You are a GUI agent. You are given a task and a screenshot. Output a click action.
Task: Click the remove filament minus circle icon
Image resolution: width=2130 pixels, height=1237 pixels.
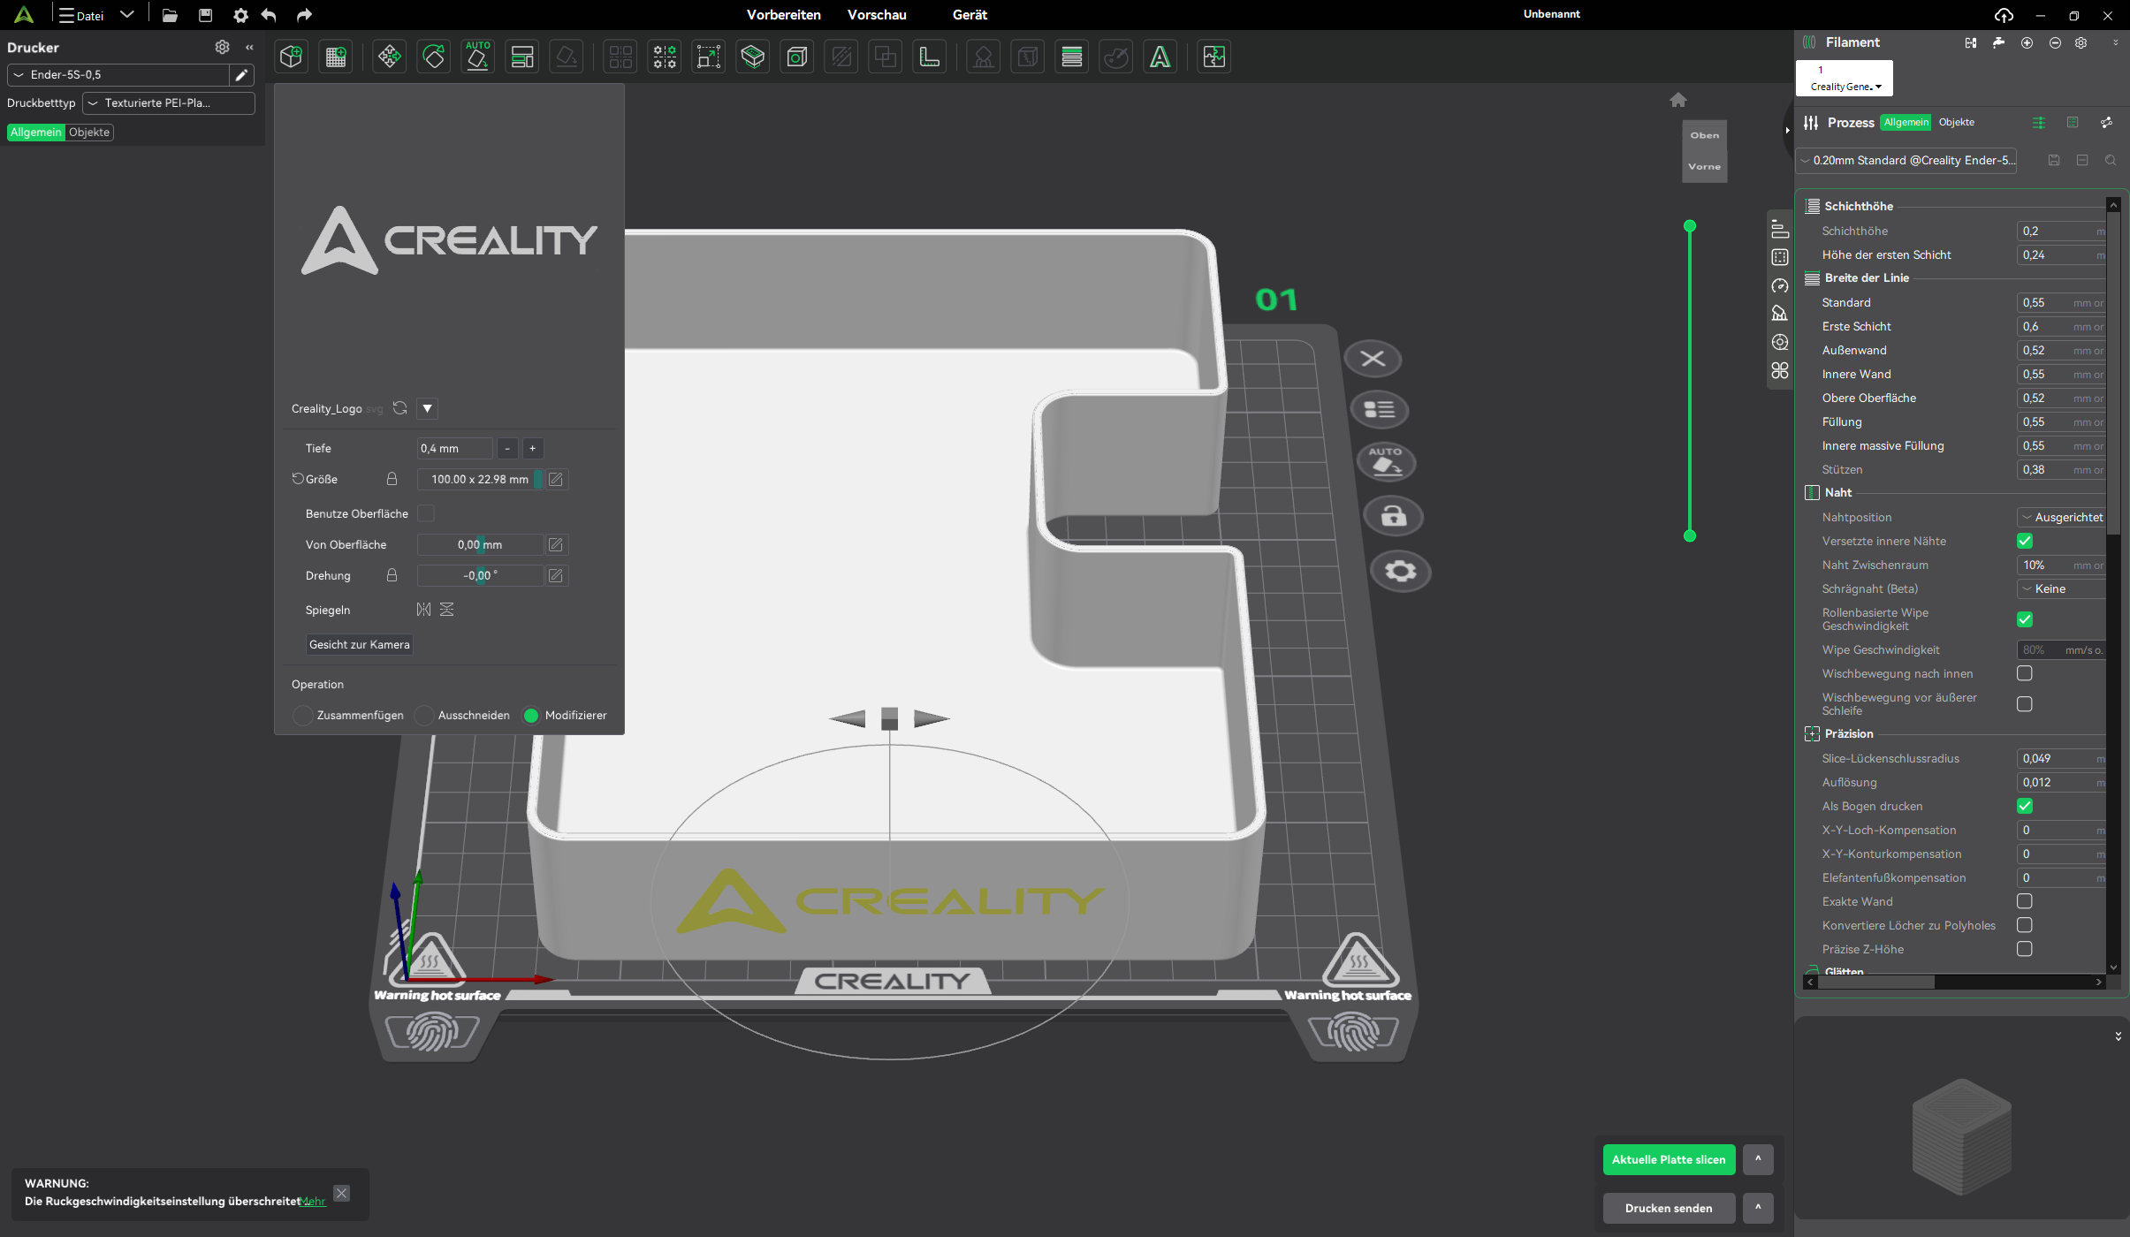[x=2055, y=42]
